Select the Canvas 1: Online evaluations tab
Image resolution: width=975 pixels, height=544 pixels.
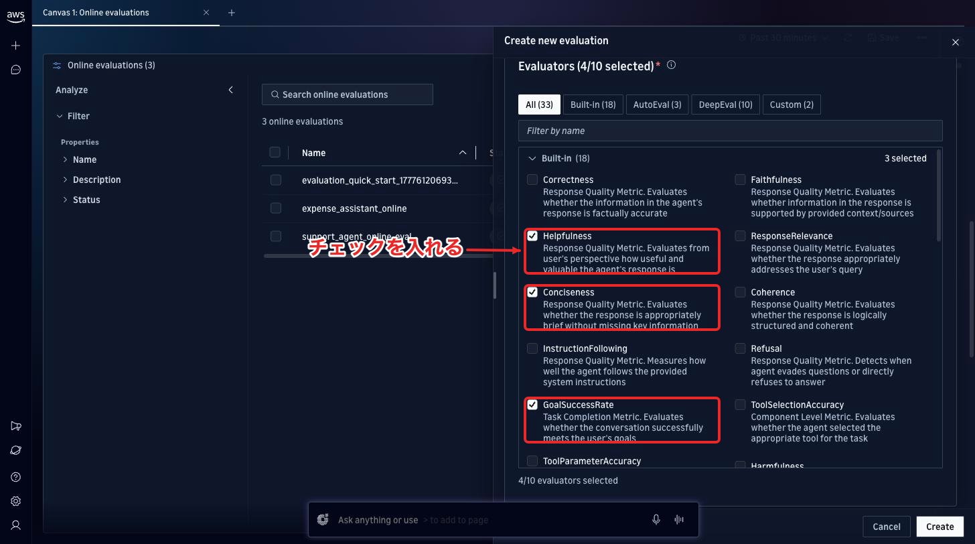click(126, 13)
